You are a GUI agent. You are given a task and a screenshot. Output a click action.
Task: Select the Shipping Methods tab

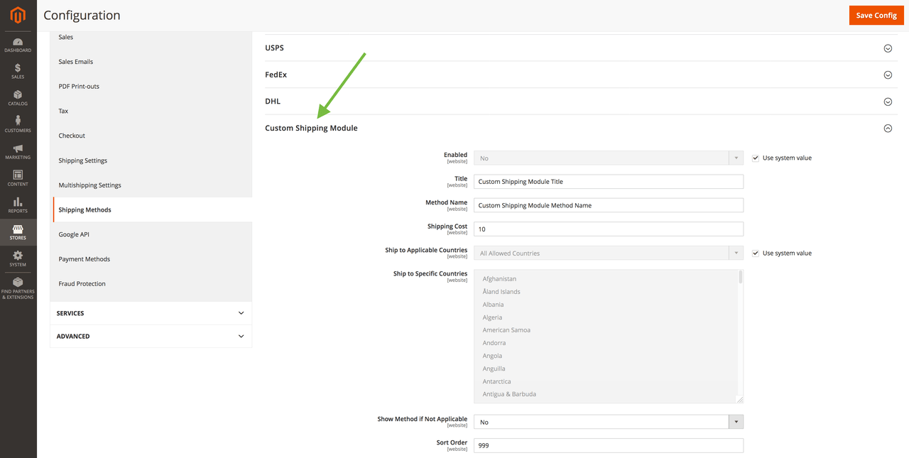(x=151, y=209)
